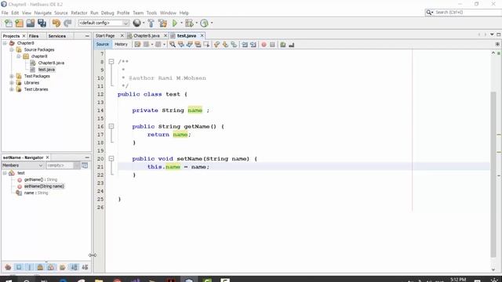Select Chapter8.java in Projects tree
This screenshot has height=282, width=502.
(51, 63)
